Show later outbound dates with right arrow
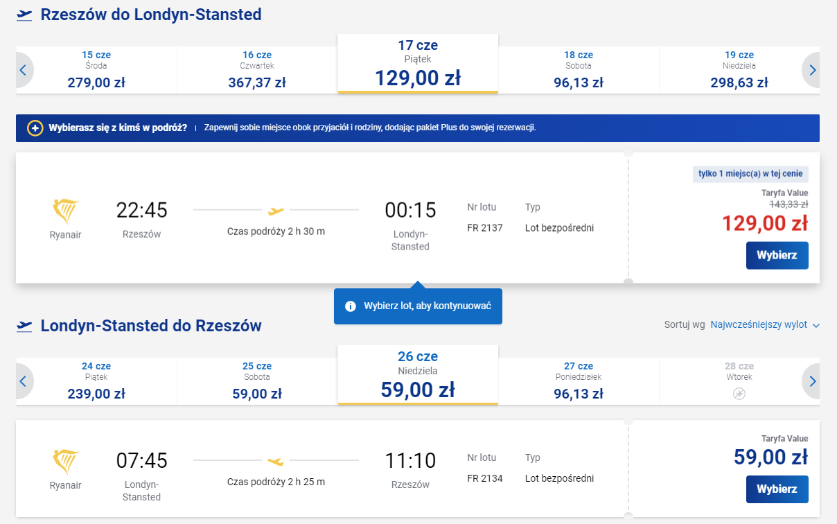837x524 pixels. tap(812, 70)
